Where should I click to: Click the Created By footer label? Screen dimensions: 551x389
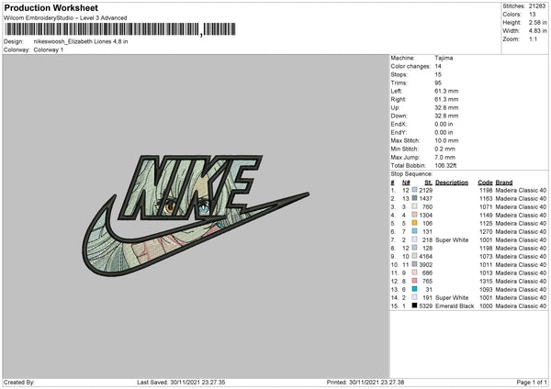coord(19,383)
